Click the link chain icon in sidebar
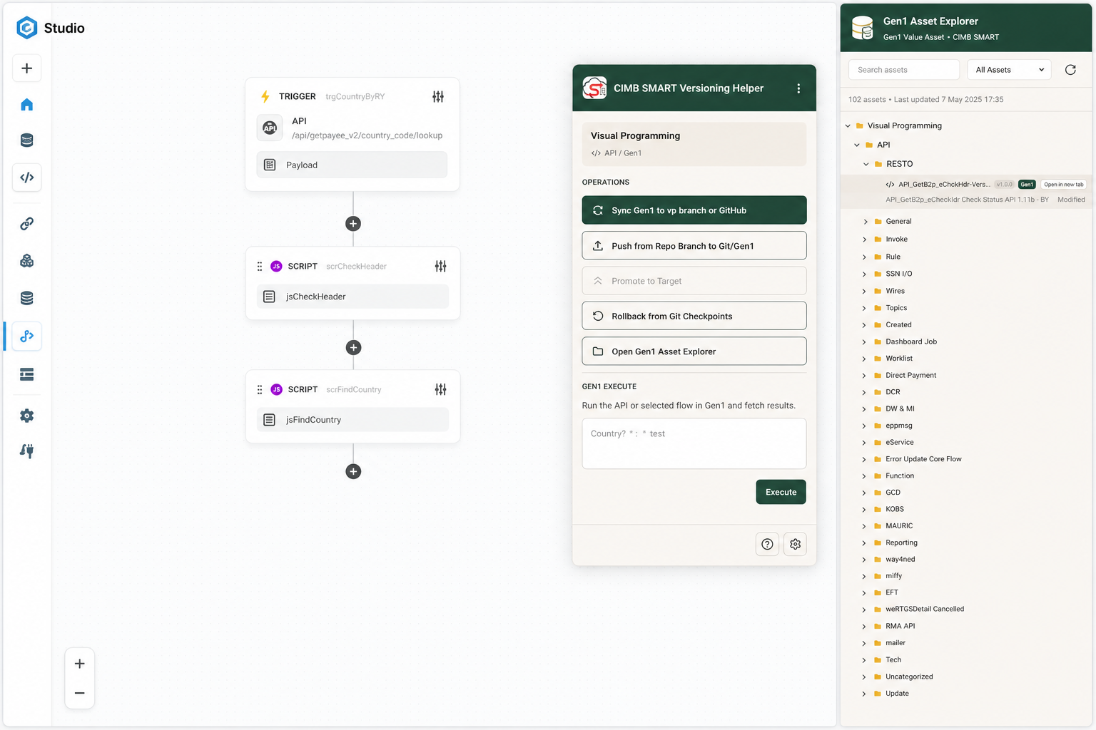 click(x=26, y=224)
